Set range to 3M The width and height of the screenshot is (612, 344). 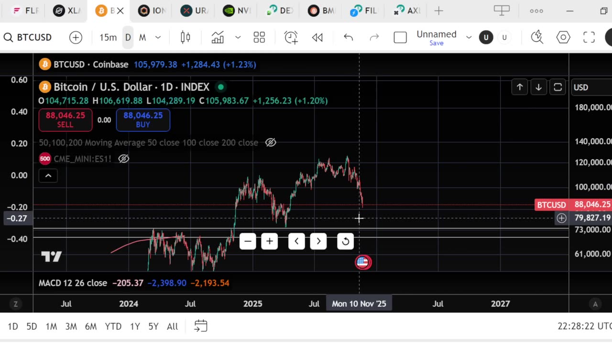coord(71,326)
